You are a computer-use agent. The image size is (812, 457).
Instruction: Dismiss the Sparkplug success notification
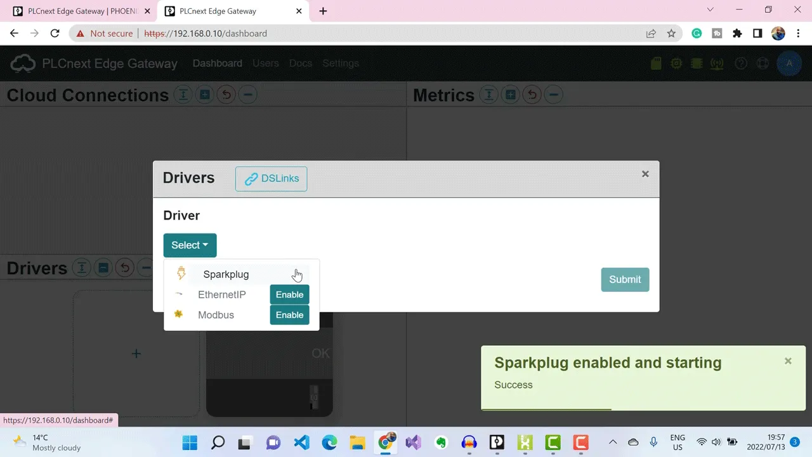click(788, 361)
